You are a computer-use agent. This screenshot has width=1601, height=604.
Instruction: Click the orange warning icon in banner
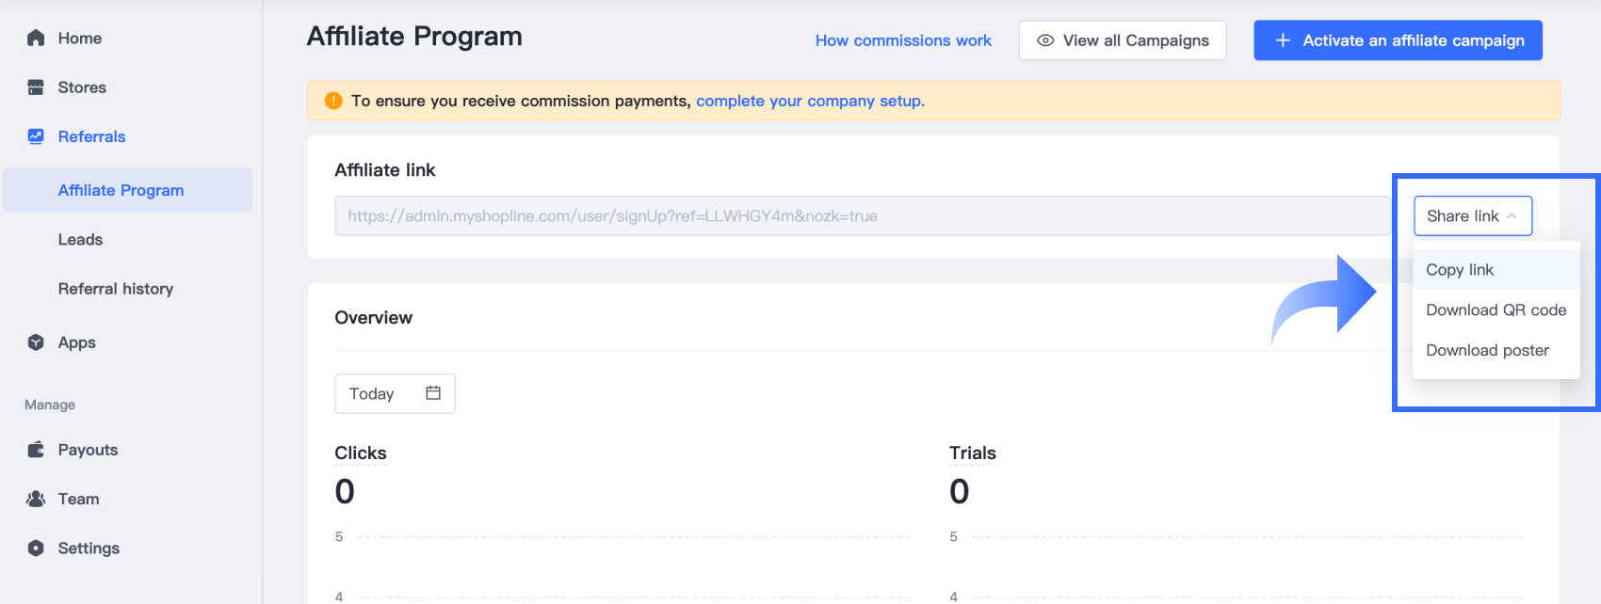point(333,101)
